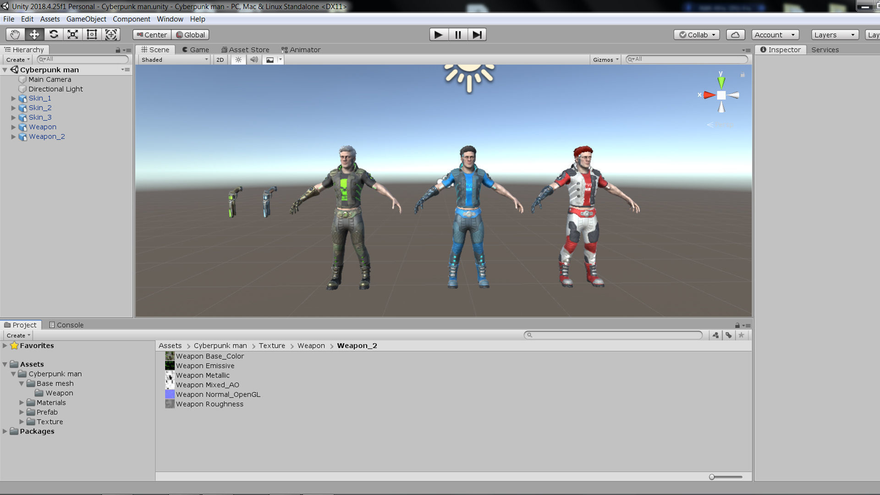Select the Rect Transform tool

[x=92, y=34]
